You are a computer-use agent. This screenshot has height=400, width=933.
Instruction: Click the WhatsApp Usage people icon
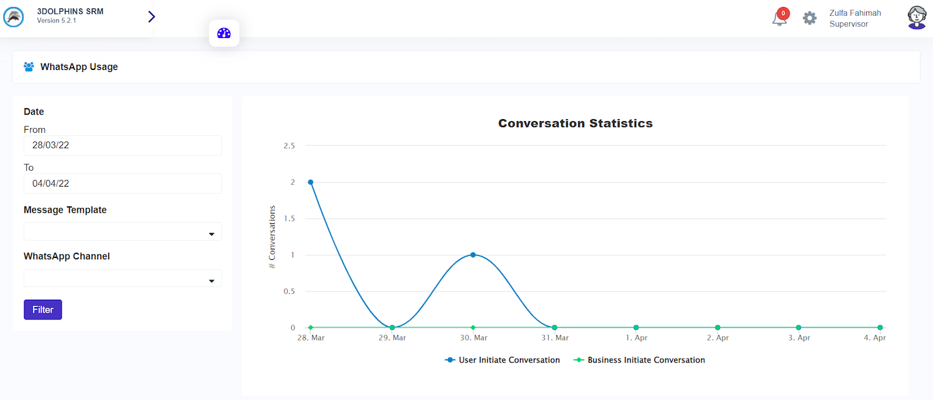tap(29, 67)
